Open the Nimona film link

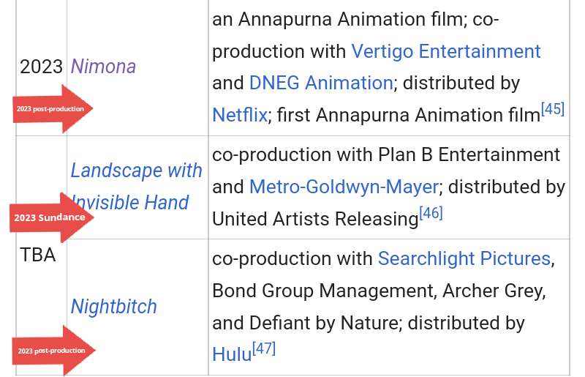(103, 67)
